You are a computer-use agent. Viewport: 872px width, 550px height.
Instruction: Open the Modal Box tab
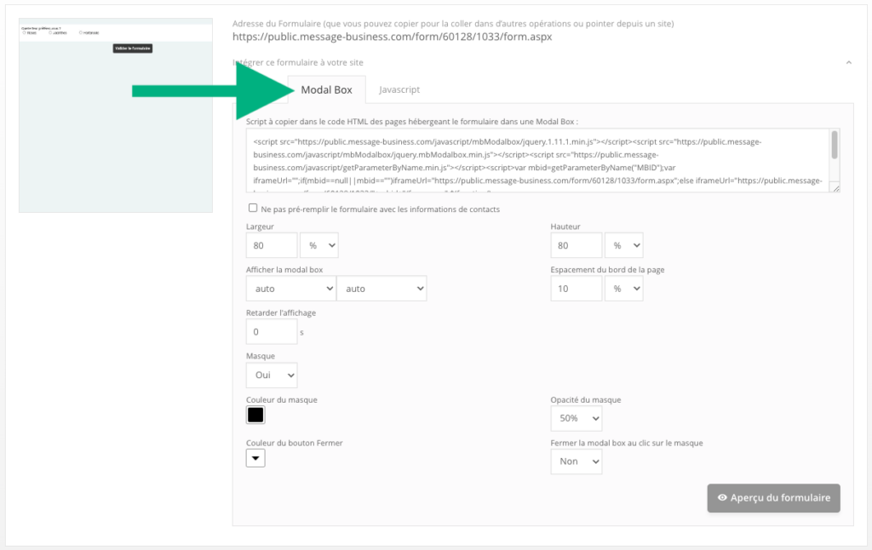point(326,89)
